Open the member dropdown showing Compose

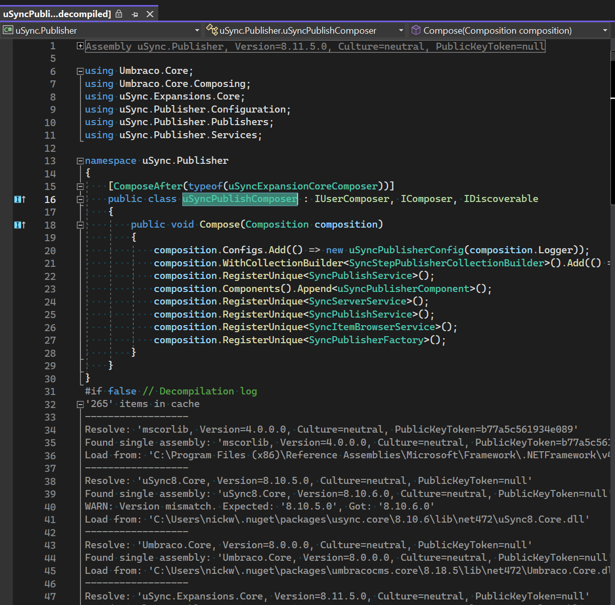605,30
